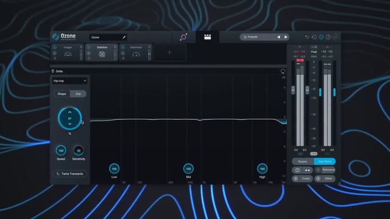390x219 pixels.
Task: Solo the Imager module
Action: point(55,53)
